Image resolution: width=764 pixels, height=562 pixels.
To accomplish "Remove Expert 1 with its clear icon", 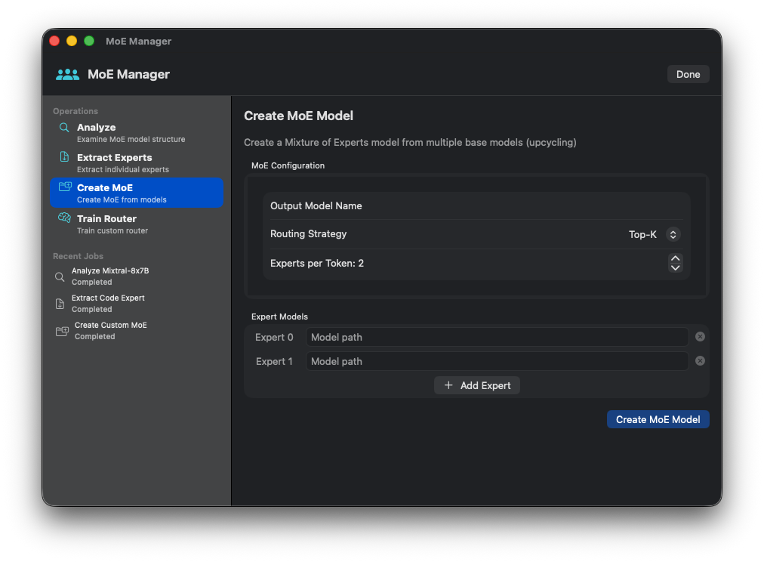I will tap(700, 361).
